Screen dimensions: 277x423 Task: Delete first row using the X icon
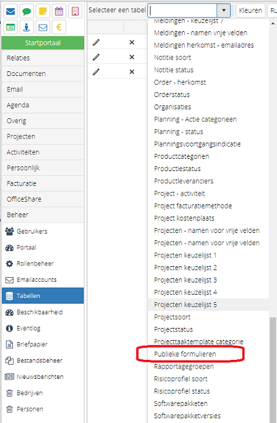pos(132,42)
